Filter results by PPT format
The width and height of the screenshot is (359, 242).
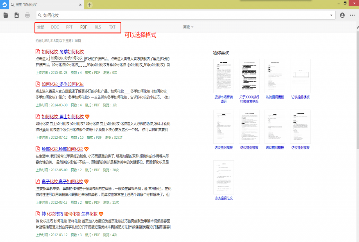tap(69, 27)
